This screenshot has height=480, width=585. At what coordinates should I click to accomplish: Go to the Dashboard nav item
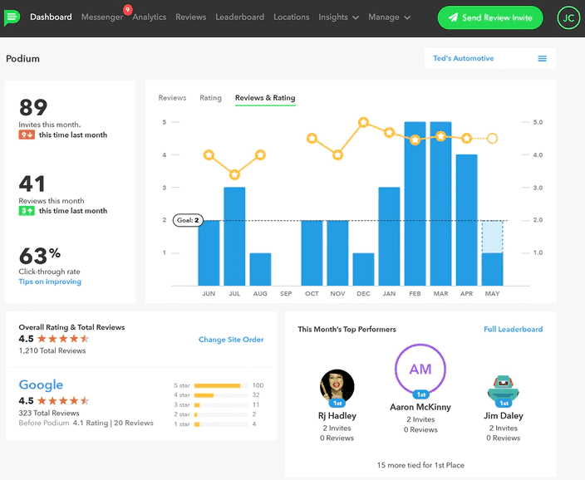tap(51, 17)
